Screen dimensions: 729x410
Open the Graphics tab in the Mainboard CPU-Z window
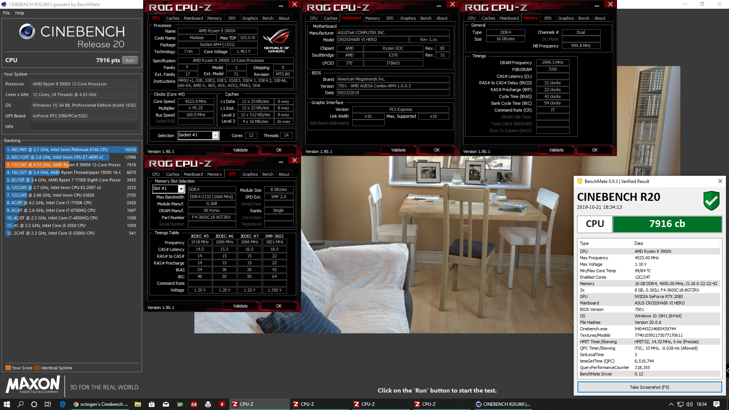(408, 18)
